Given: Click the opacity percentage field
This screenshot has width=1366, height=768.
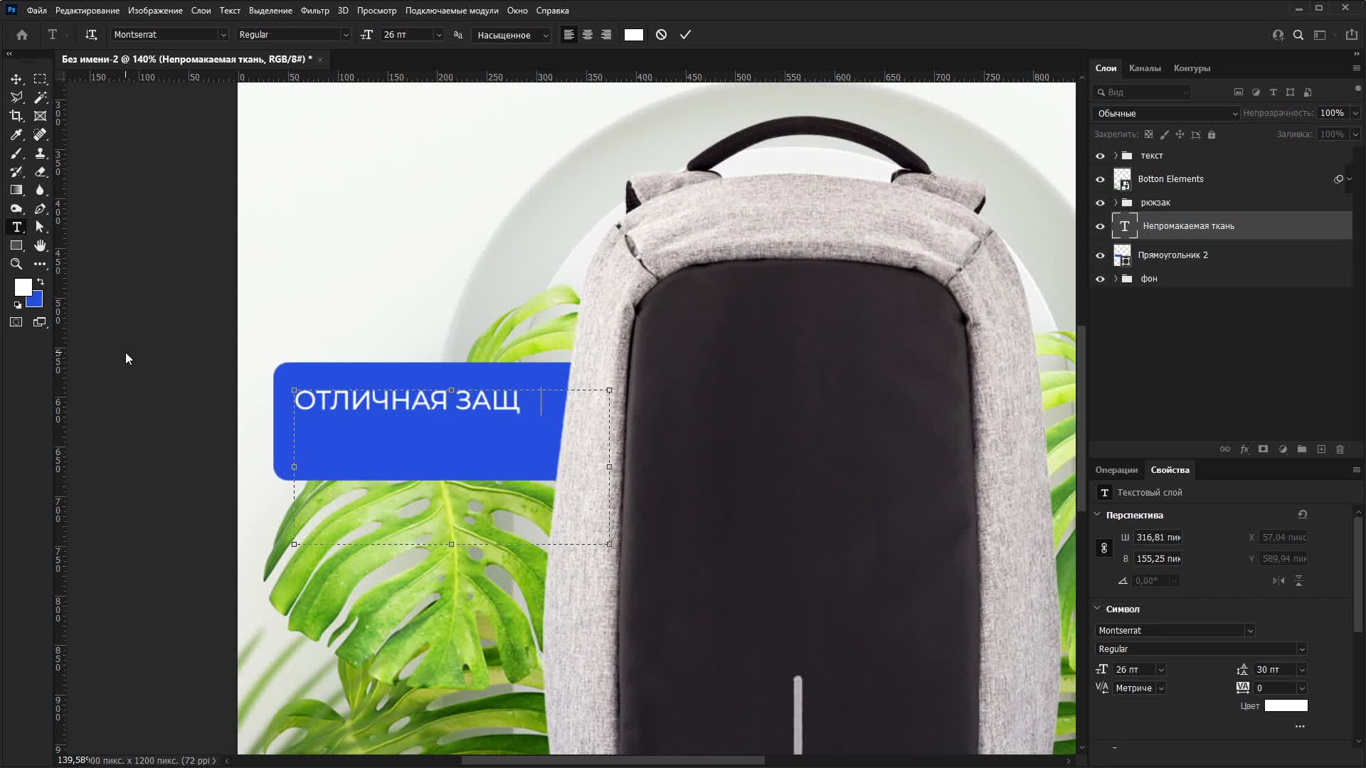Looking at the screenshot, I should click(x=1331, y=113).
